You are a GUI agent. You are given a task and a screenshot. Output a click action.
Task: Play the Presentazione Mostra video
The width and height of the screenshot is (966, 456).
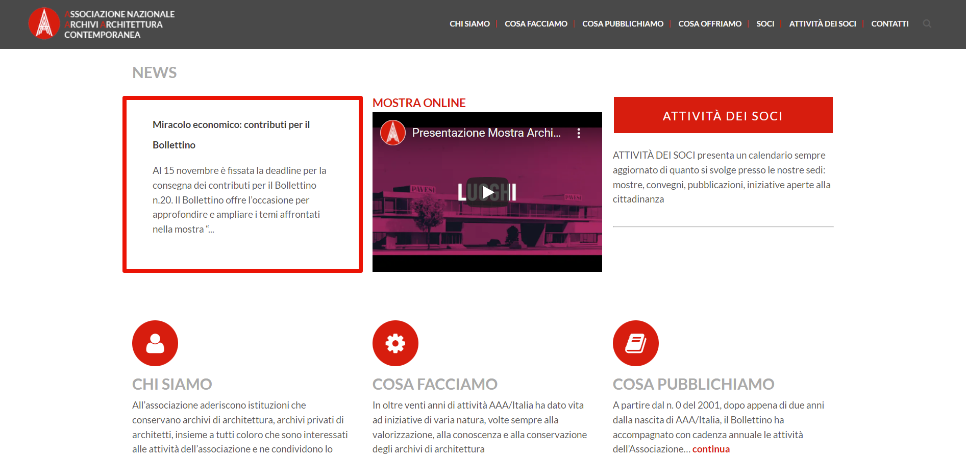point(487,192)
